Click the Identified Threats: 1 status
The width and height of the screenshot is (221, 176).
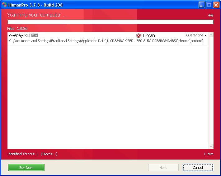22,154
